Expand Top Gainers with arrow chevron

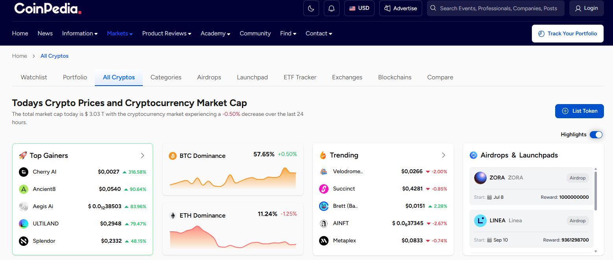tap(142, 156)
